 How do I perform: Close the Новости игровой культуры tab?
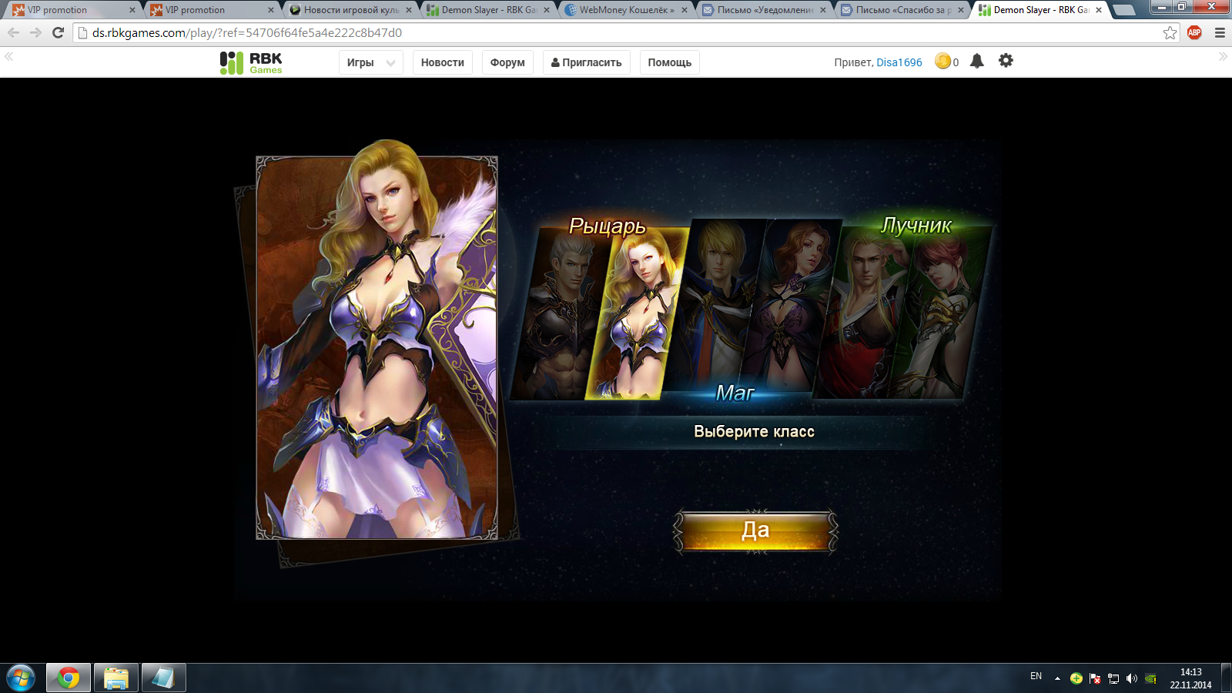[x=409, y=10]
